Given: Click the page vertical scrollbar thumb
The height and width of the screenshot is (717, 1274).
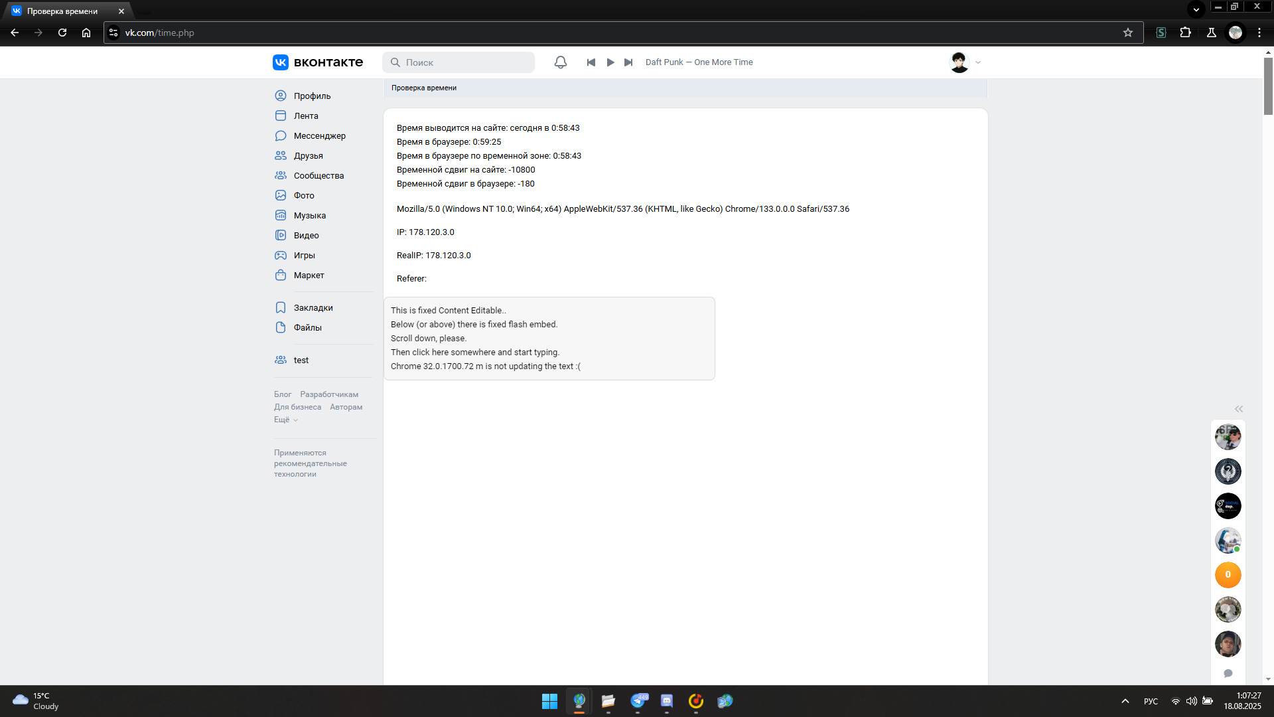Looking at the screenshot, I should [1268, 86].
